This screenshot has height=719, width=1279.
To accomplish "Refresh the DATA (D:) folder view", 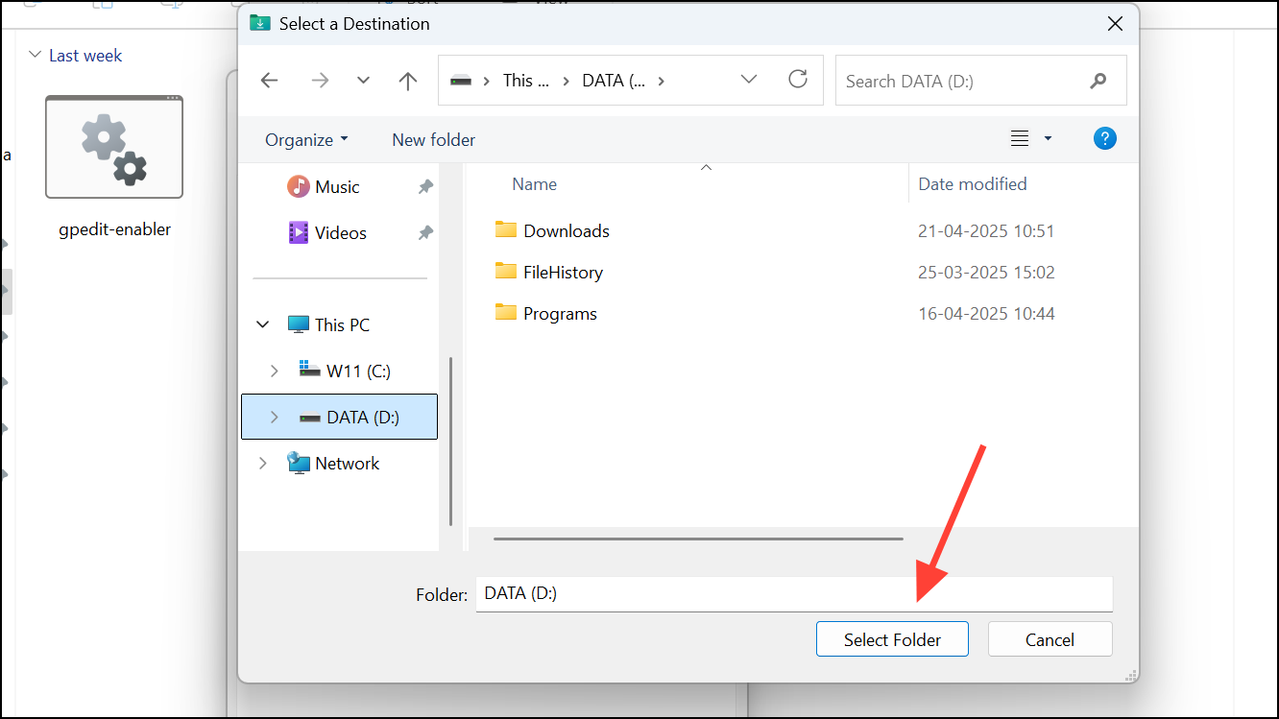I will tap(798, 80).
